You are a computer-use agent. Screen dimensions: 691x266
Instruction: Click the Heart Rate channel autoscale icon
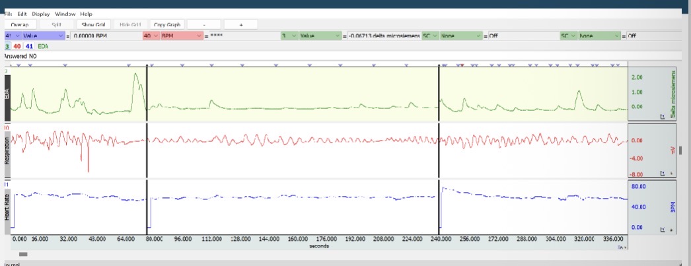click(663, 230)
